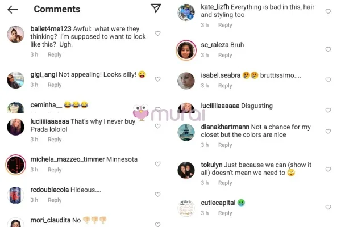Open direct messages paper plane icon
Image resolution: width=341 pixels, height=227 pixels.
156,9
